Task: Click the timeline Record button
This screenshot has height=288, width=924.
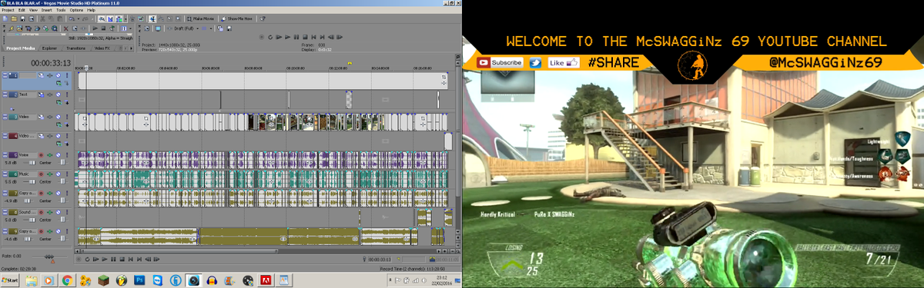Action: click(79, 259)
